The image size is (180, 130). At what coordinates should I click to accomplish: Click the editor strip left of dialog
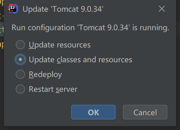2,65
